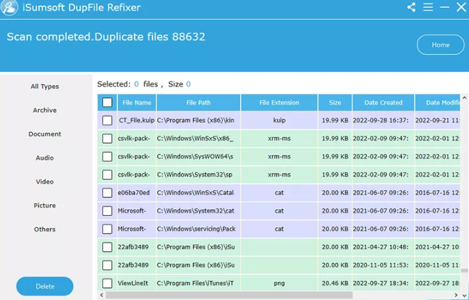Image resolution: width=469 pixels, height=300 pixels.
Task: Check the e06ba70ed row checkbox
Action: [107, 193]
